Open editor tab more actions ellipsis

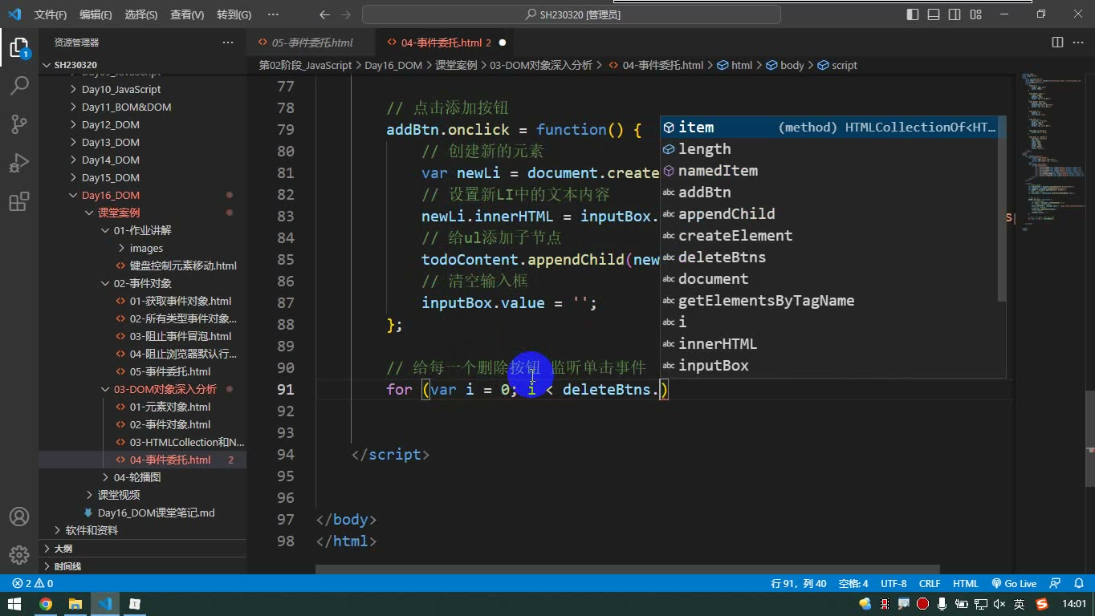(x=1078, y=43)
